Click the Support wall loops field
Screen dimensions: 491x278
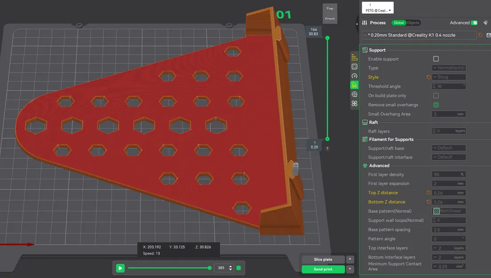pos(449,220)
